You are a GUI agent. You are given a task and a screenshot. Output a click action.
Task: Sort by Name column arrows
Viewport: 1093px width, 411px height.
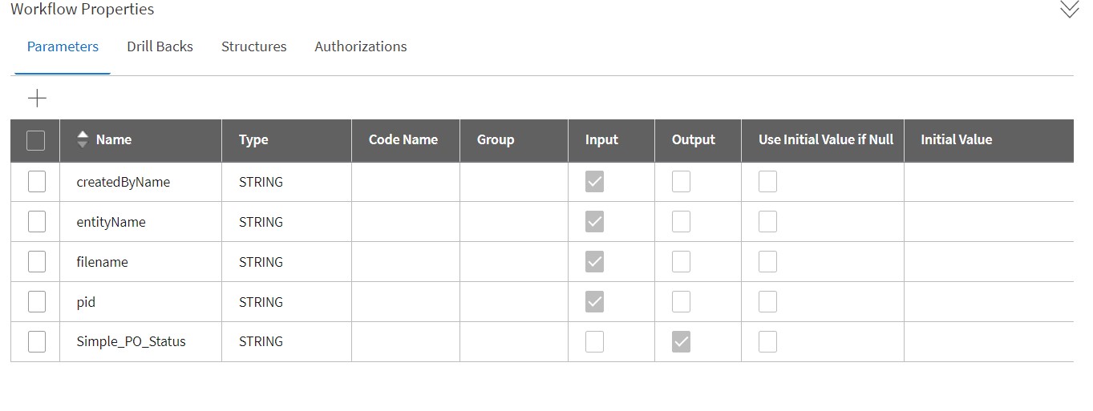(x=83, y=139)
